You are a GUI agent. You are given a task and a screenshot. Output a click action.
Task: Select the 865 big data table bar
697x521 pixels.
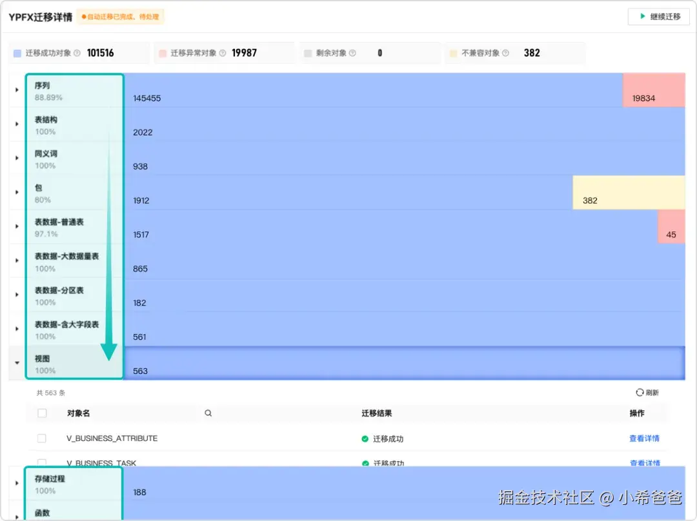[405, 260]
